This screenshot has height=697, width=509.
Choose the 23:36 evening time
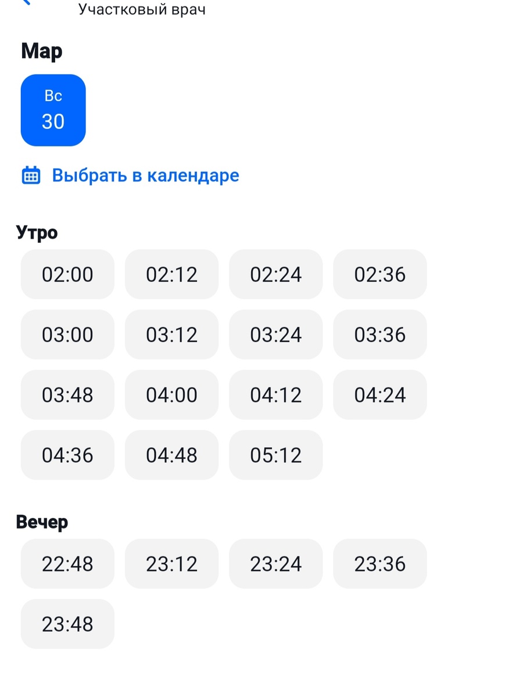pyautogui.click(x=379, y=563)
